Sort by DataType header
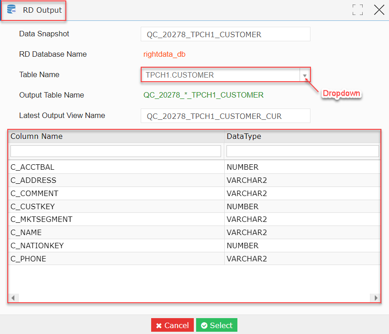389x334 pixels. [x=302, y=137]
